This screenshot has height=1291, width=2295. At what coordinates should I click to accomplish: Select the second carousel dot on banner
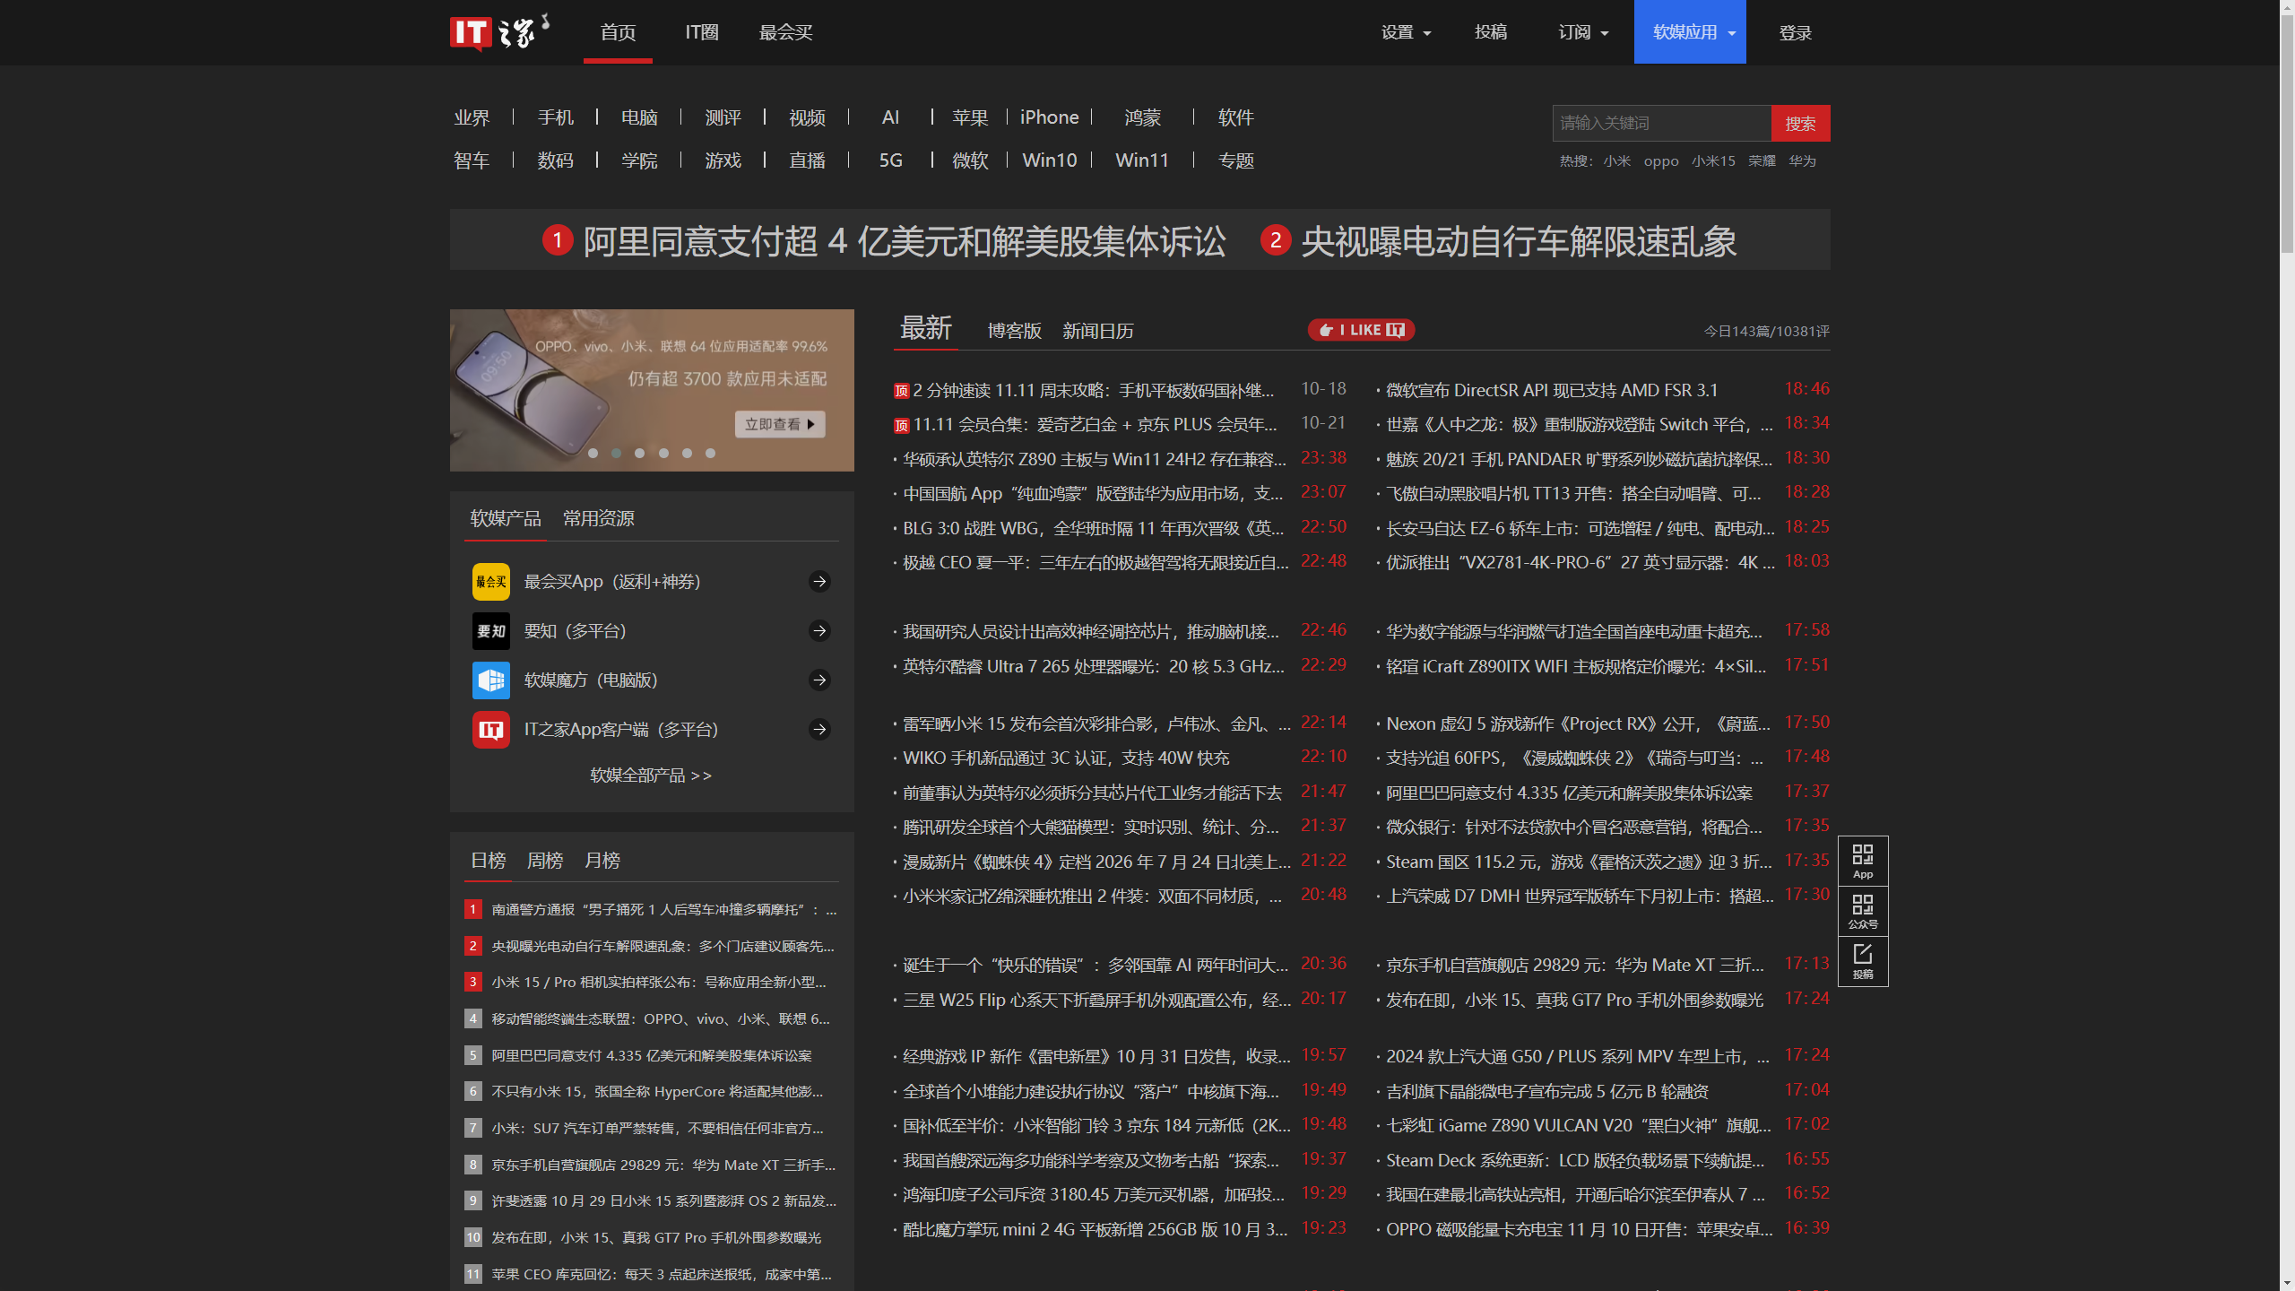tap(616, 454)
